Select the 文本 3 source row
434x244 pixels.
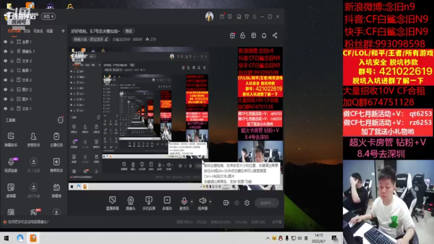34,61
